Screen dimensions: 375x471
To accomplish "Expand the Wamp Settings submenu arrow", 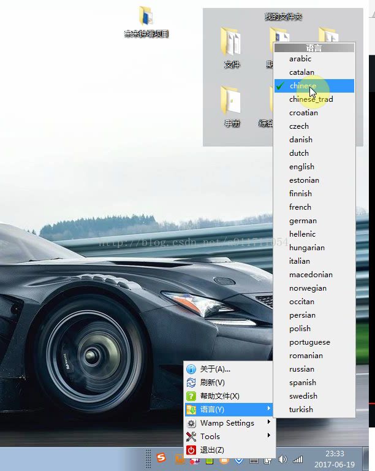I will (268, 422).
